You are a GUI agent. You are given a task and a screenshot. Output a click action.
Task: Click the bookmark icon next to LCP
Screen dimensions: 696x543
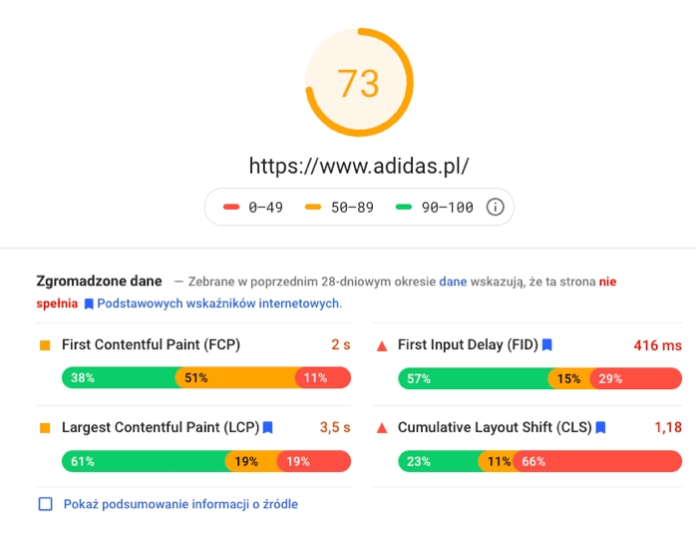click(x=267, y=427)
